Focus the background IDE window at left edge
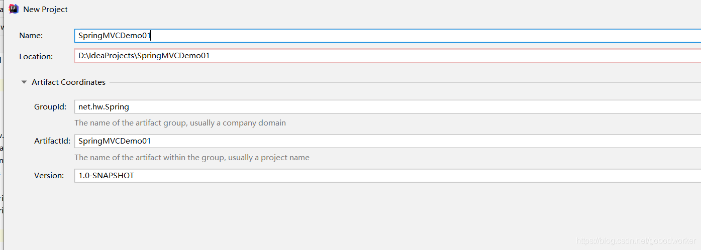Screen dimensions: 701x250 pyautogui.click(x=2, y=126)
